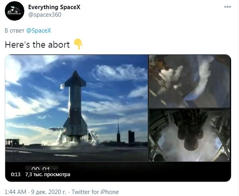
Task: Play the Starship launch pad video
Action: click(x=76, y=108)
